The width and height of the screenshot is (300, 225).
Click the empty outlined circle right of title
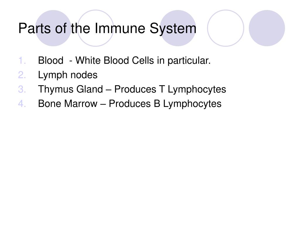pos(226,28)
